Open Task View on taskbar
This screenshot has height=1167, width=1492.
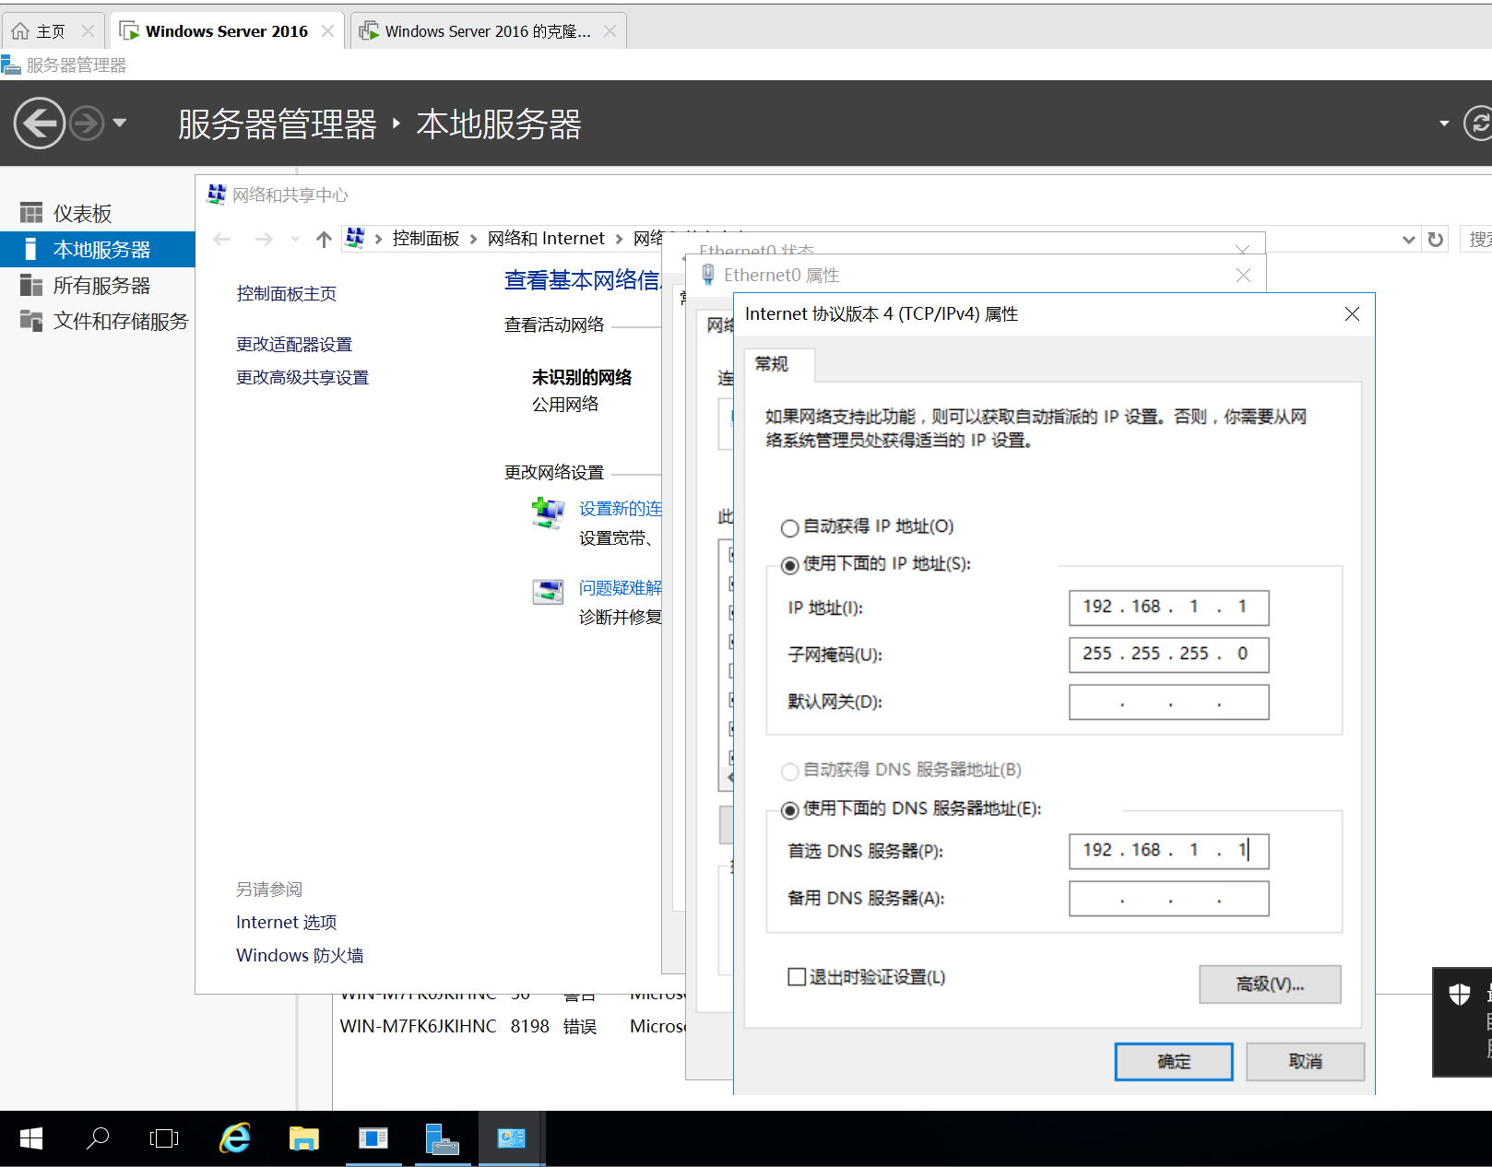coord(164,1138)
